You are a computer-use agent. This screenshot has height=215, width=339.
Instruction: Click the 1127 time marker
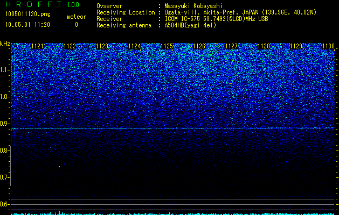pos(232,46)
